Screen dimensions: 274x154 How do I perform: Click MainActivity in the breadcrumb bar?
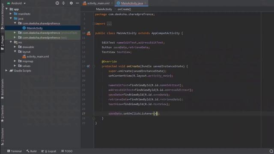point(104,9)
